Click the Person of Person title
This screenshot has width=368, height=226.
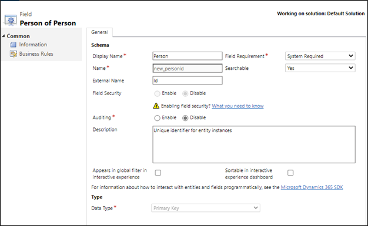click(48, 23)
